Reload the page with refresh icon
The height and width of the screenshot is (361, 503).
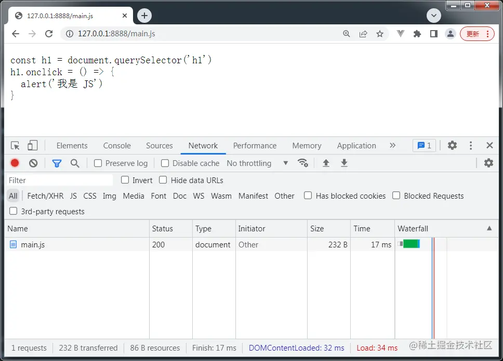pos(49,34)
